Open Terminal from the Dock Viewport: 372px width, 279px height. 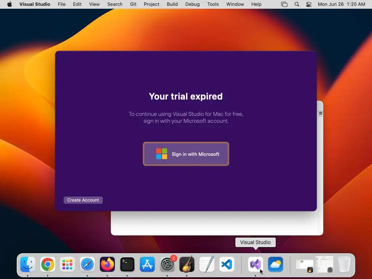127,264
